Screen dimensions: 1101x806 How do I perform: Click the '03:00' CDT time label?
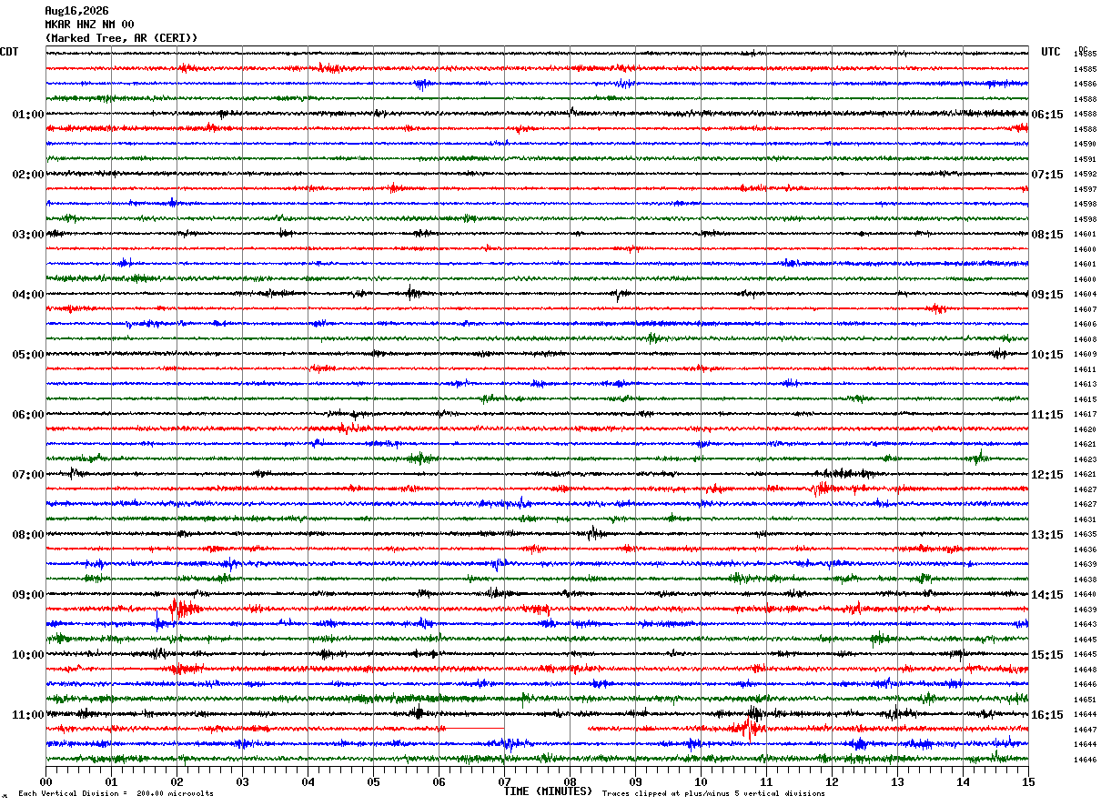click(x=28, y=235)
